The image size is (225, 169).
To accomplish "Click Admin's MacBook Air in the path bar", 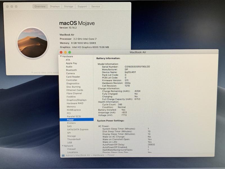I will (78, 155).
